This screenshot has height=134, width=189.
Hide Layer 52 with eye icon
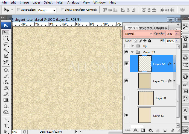click(126, 115)
